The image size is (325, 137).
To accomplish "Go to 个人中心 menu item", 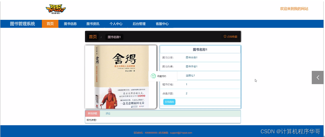I will [116, 24].
